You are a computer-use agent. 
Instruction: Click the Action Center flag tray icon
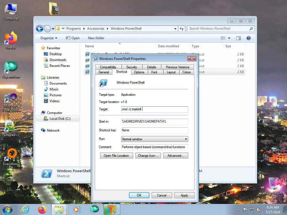245,209
